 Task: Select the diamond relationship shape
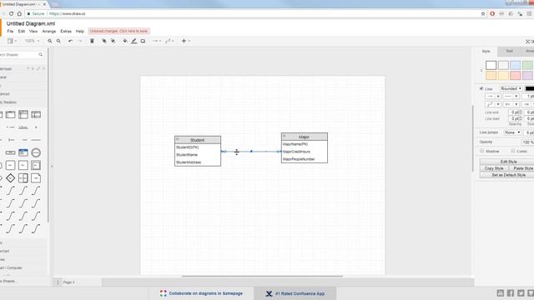pos(10,177)
